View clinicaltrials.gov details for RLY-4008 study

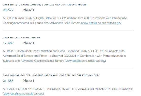click(101, 23)
